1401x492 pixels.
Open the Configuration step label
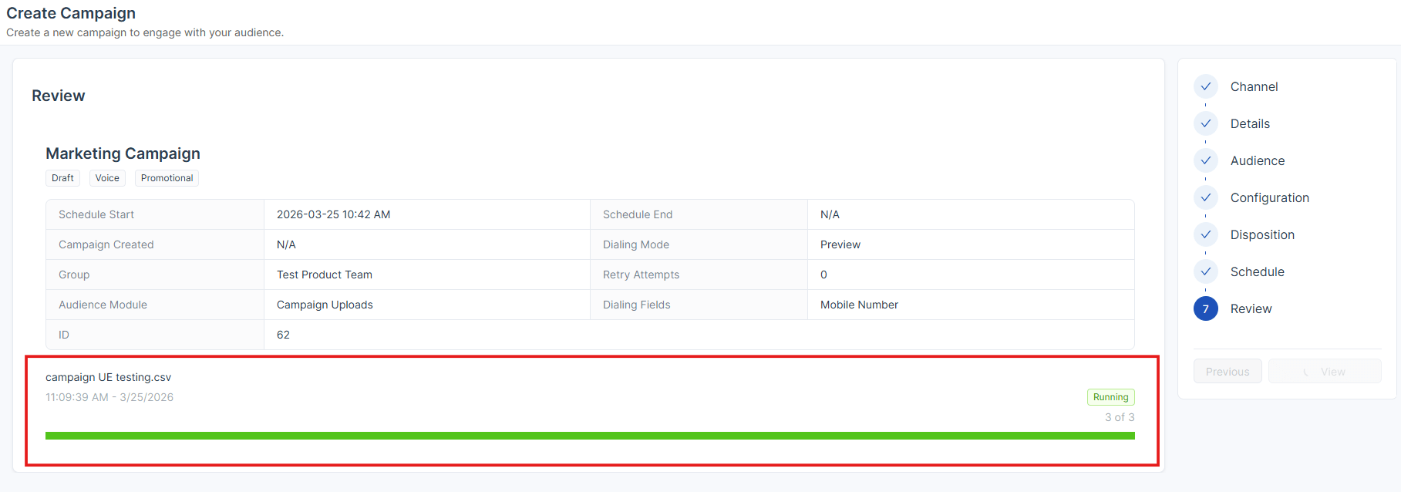pos(1269,197)
